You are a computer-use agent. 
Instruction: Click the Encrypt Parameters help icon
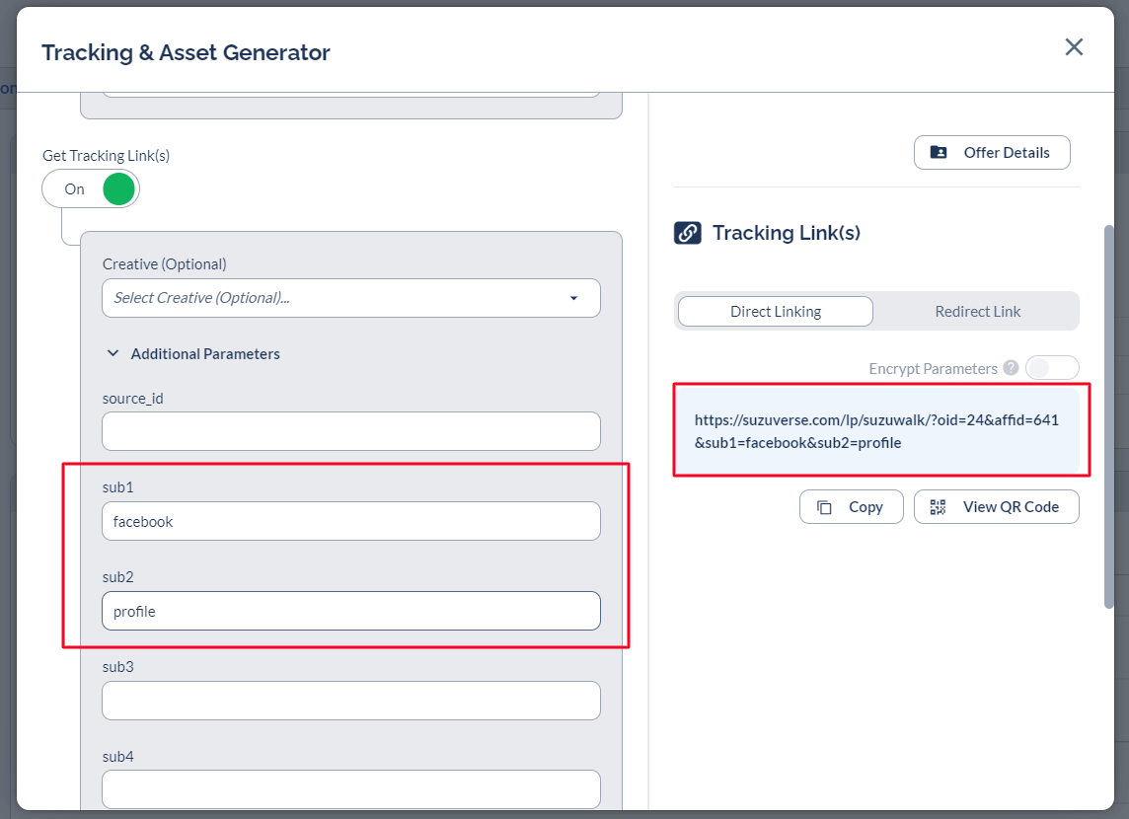(1011, 368)
